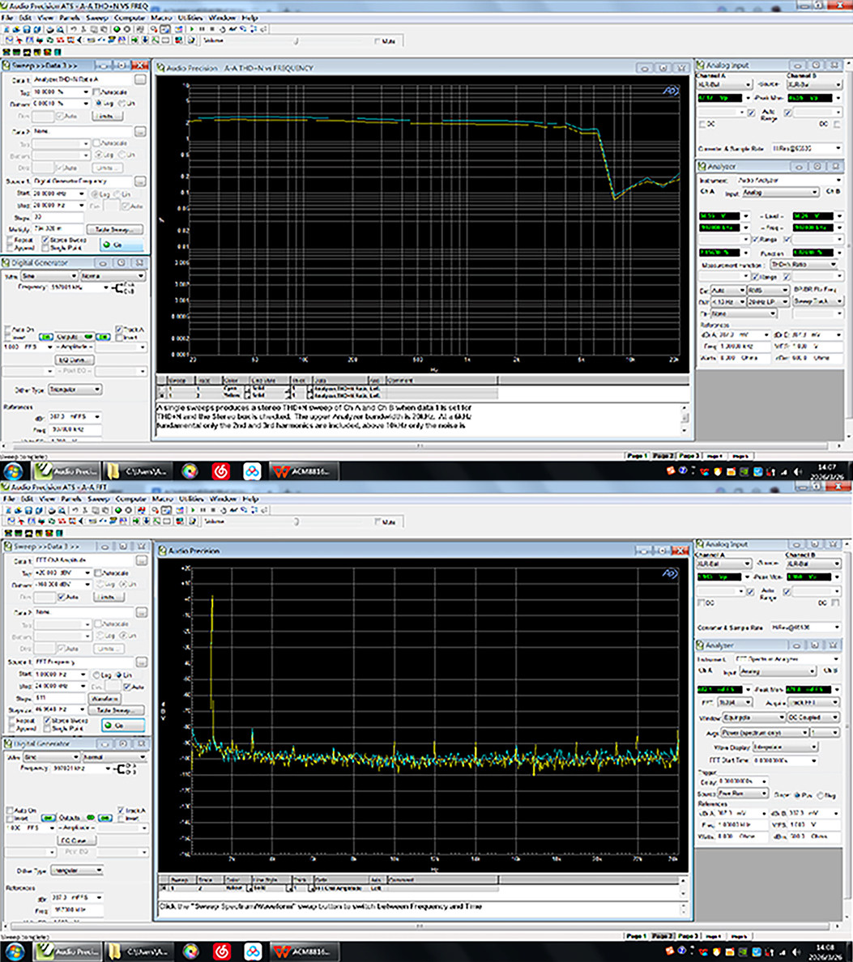Click Copy icon in THD+N window toolbar
Image resolution: width=853 pixels, height=962 pixels.
coord(93,29)
